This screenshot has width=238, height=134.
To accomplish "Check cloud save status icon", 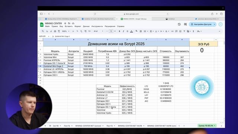I will point(73,23).
